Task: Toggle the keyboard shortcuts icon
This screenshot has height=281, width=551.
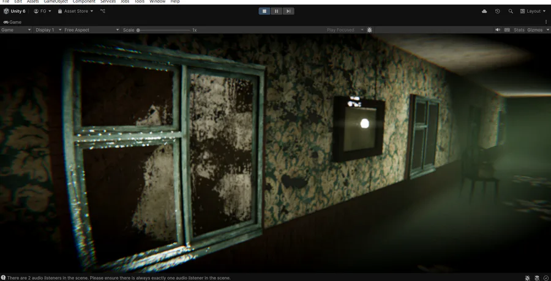Action: point(507,30)
